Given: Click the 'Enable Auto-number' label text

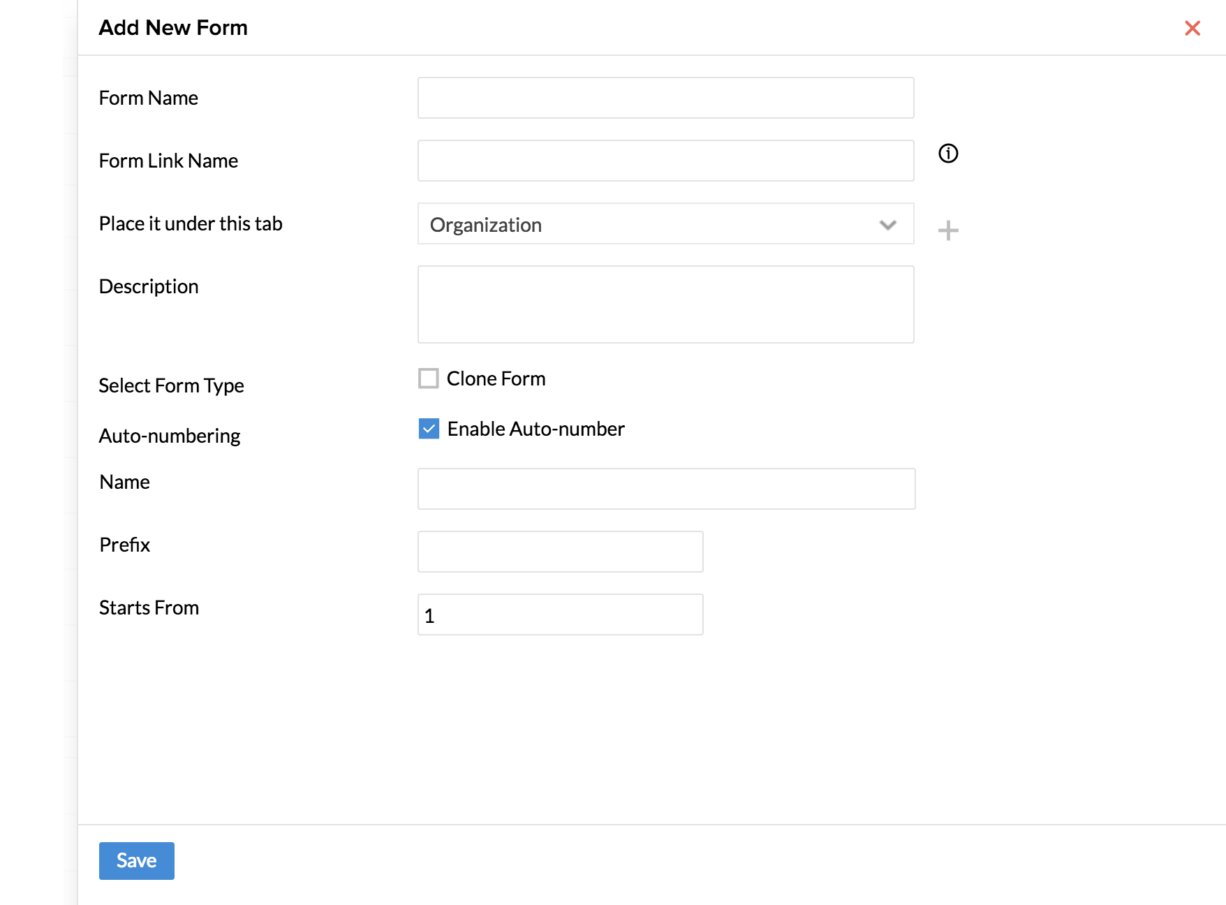Looking at the screenshot, I should (x=536, y=429).
